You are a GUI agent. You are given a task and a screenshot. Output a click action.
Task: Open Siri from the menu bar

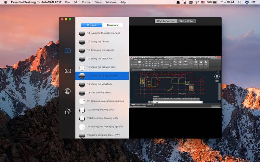[x=247, y=2]
